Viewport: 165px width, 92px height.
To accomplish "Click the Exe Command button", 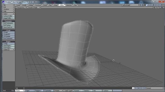I will 9,39.
